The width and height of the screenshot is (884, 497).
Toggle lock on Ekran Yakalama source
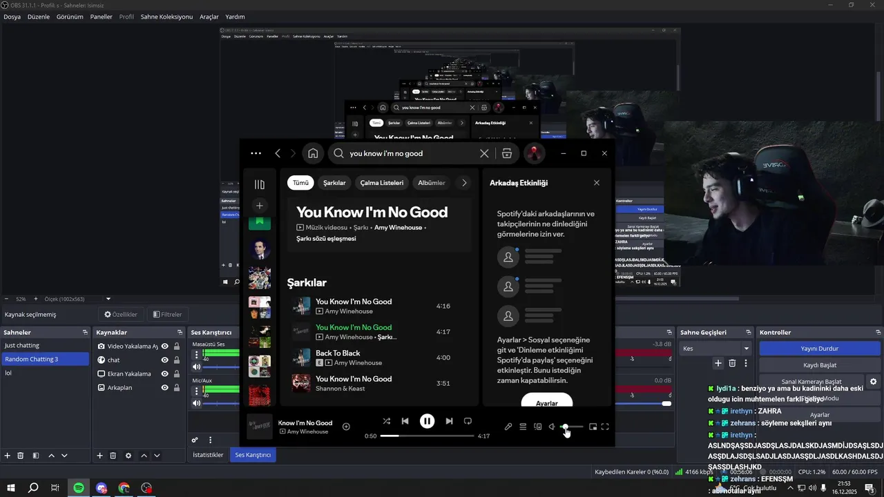177,374
